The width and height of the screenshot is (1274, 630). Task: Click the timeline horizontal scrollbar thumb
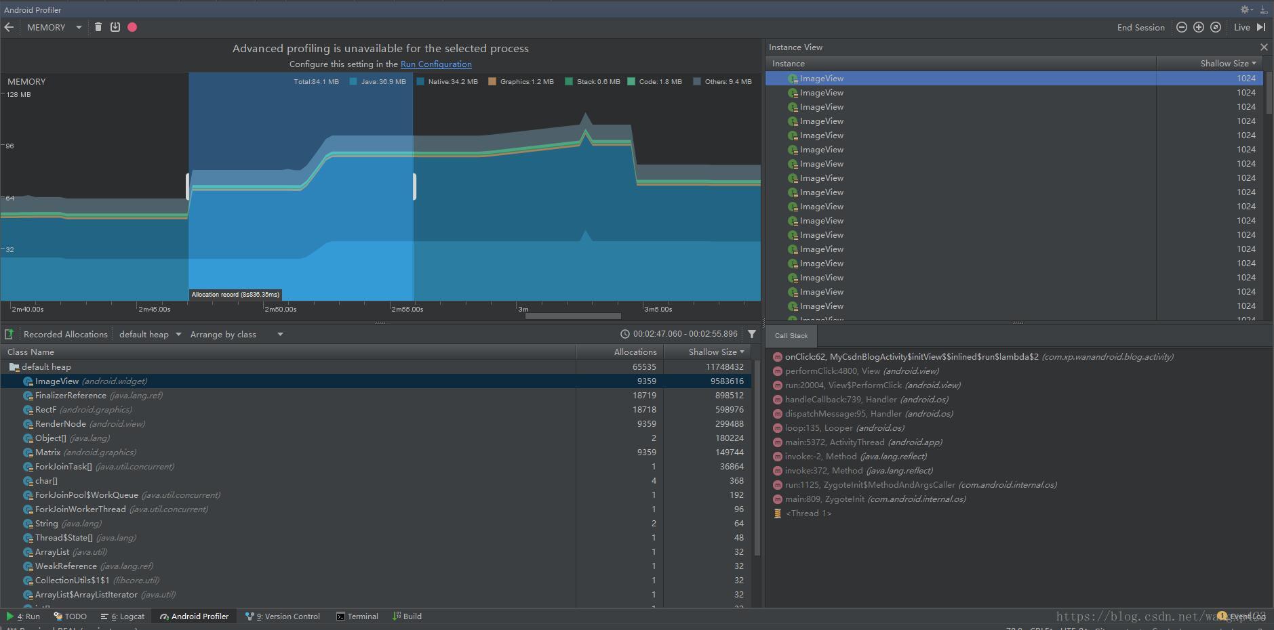[x=573, y=316]
